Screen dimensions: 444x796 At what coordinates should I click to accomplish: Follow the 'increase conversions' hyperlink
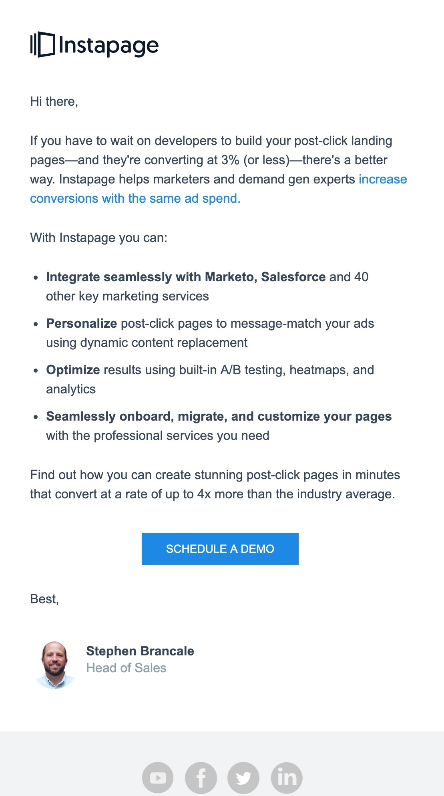point(219,189)
